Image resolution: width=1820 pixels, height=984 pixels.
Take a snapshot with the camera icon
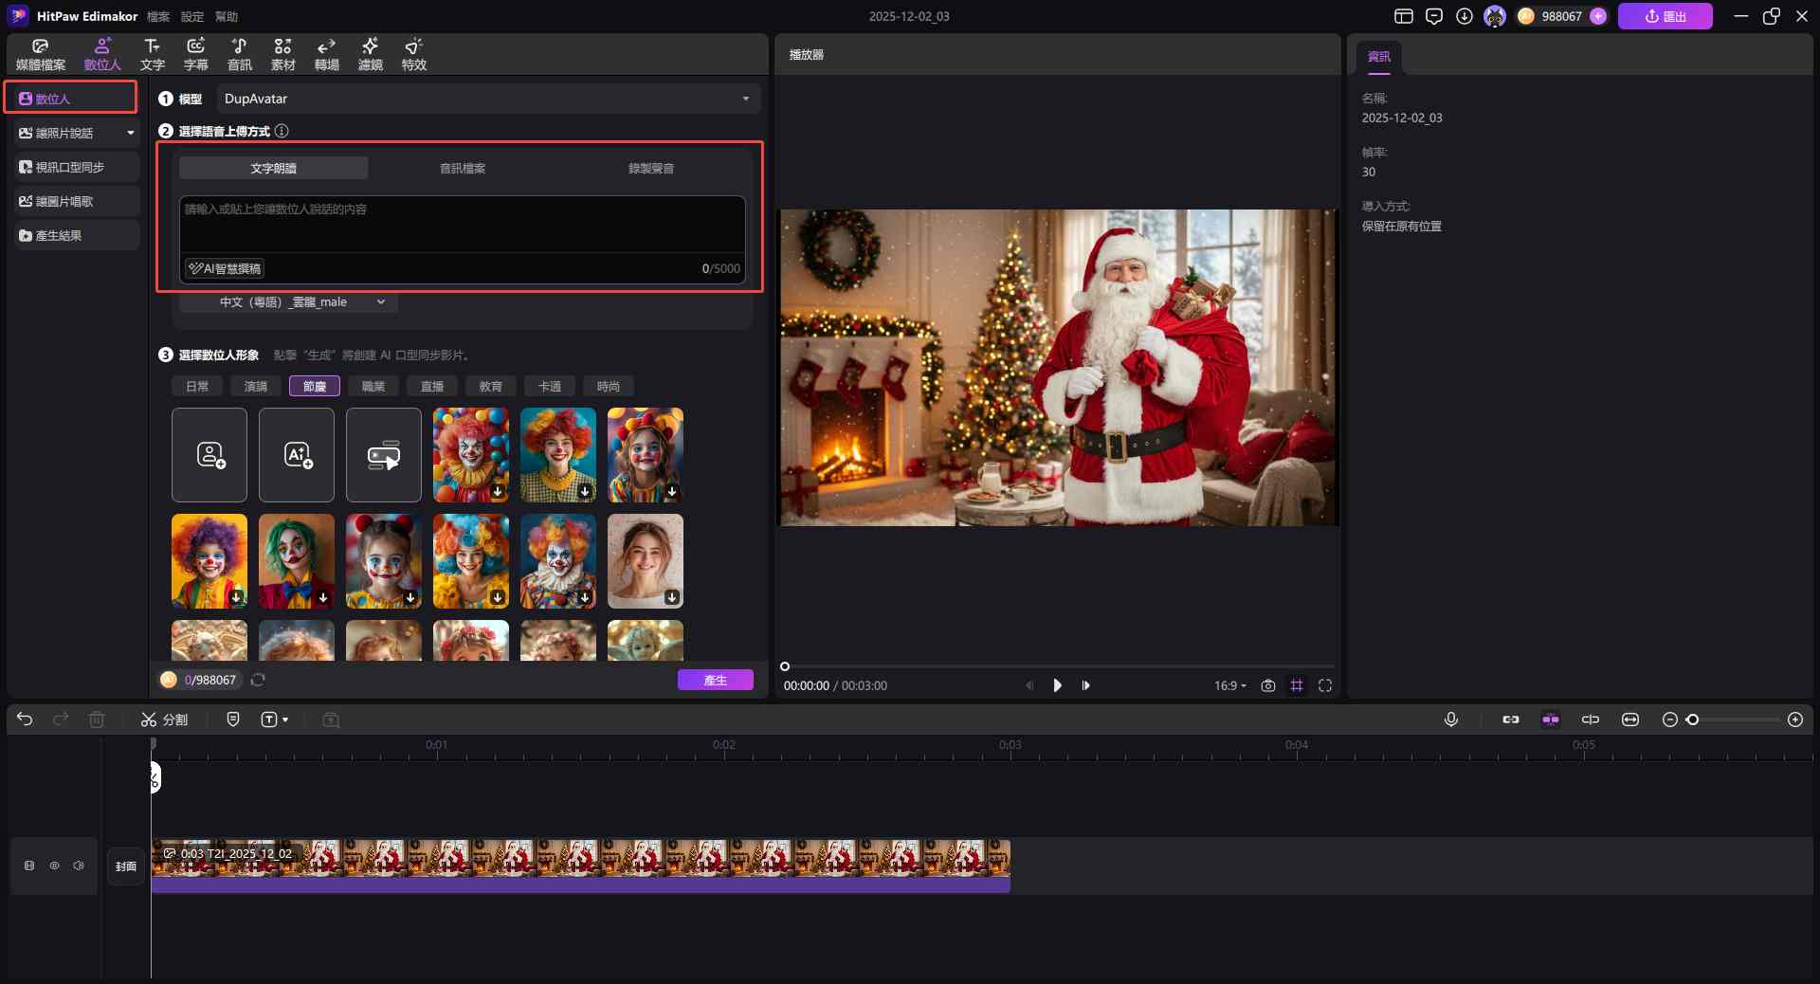tap(1267, 685)
